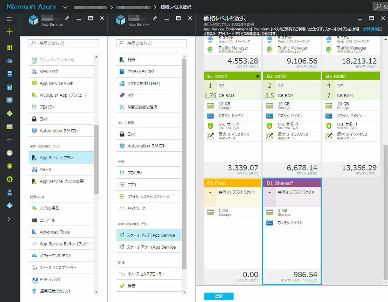388x302 pixels.
Task: Open the orange clock icon in sidebar
Action: click(x=9, y=153)
